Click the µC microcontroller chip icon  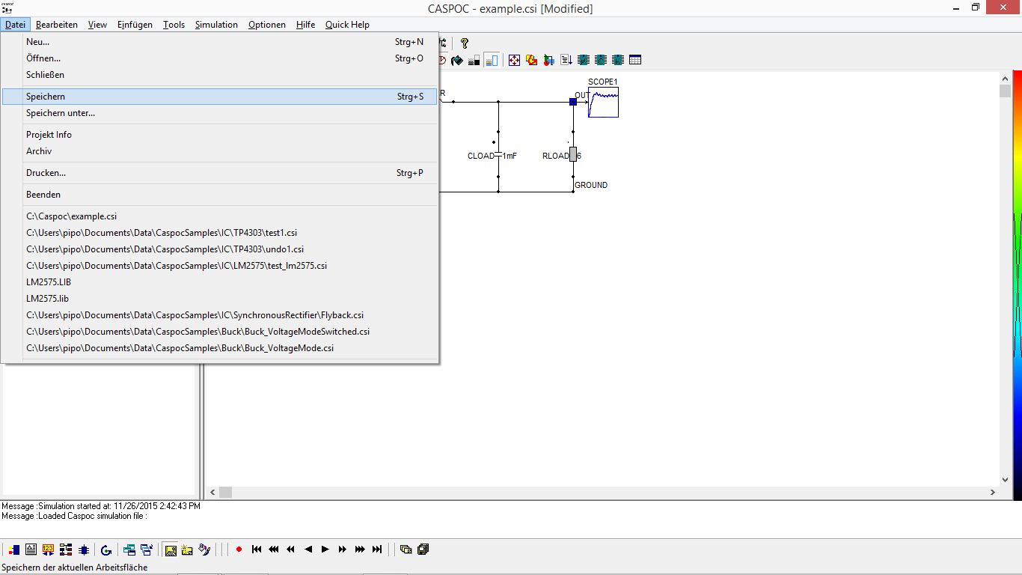pos(584,60)
